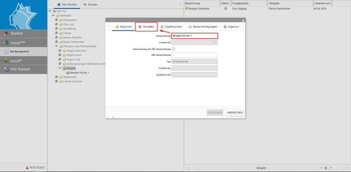Open the Zugriffsschutz tab

tap(171, 27)
